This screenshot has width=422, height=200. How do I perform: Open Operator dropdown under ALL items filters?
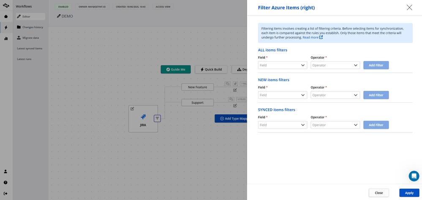(x=335, y=65)
